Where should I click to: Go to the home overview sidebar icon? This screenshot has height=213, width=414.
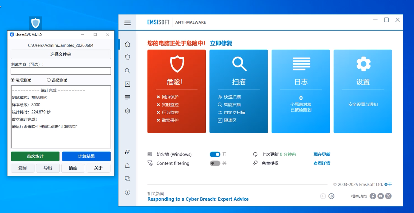coord(127,44)
